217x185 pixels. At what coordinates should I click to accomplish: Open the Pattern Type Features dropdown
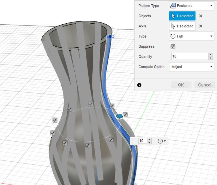[191, 6]
